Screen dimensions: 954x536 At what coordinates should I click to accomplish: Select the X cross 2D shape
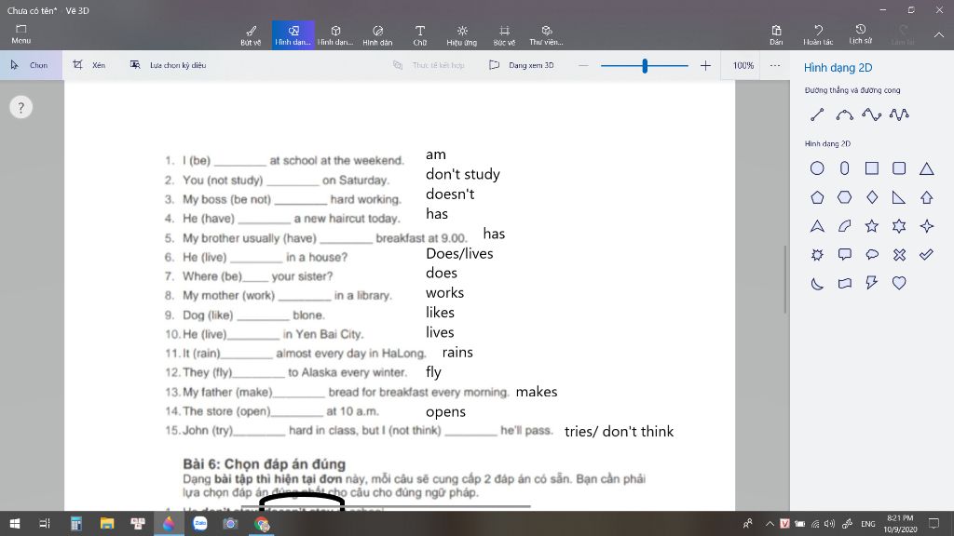pyautogui.click(x=899, y=255)
